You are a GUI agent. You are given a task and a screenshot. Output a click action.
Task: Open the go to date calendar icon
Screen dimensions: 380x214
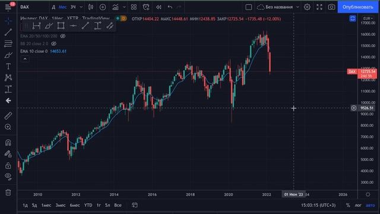(135, 205)
